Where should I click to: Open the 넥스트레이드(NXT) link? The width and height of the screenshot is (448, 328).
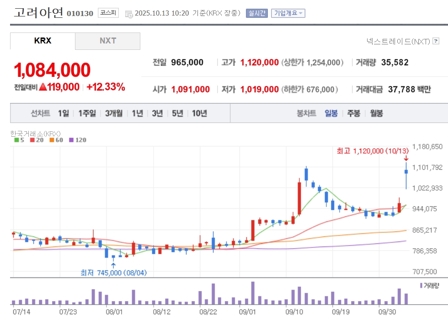click(398, 42)
